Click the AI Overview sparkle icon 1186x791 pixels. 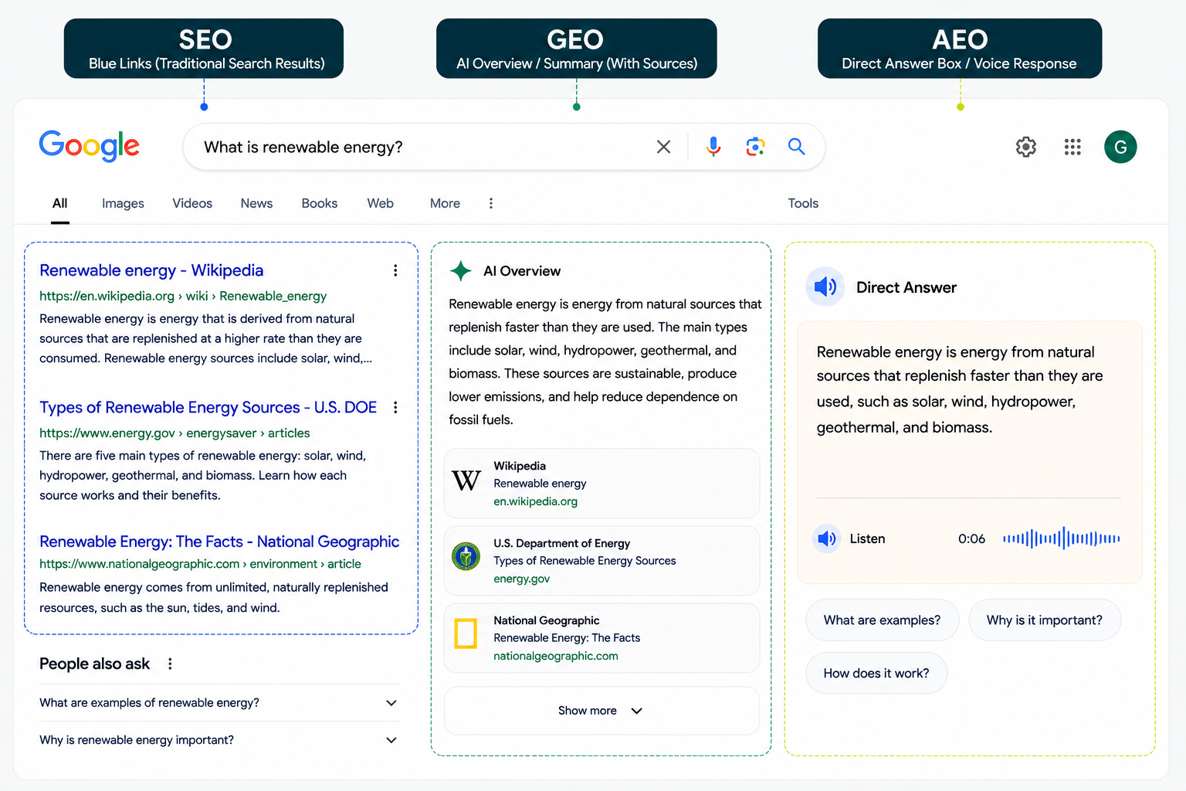461,271
